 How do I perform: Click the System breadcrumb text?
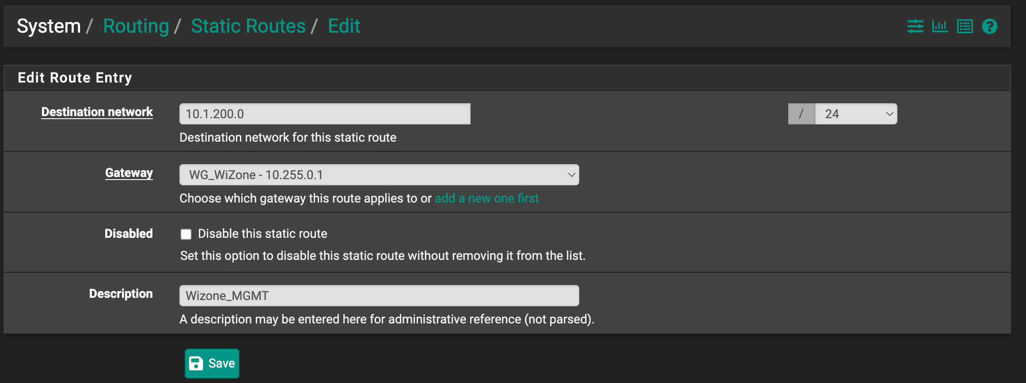(x=49, y=26)
